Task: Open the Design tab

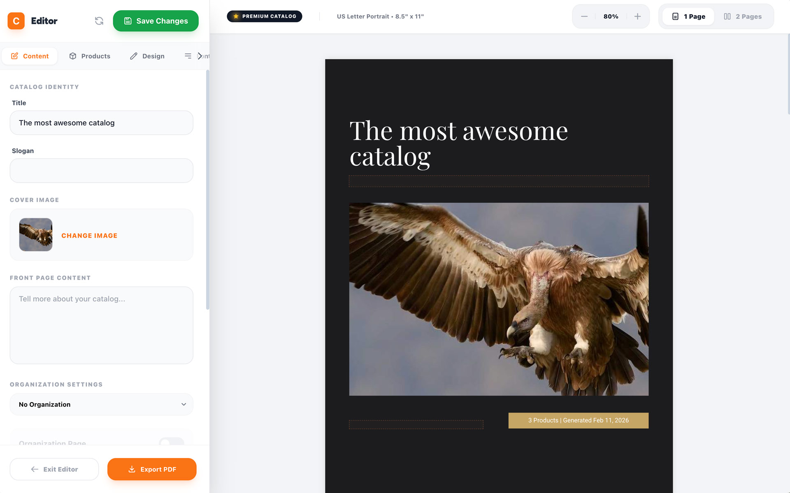Action: pos(147,56)
